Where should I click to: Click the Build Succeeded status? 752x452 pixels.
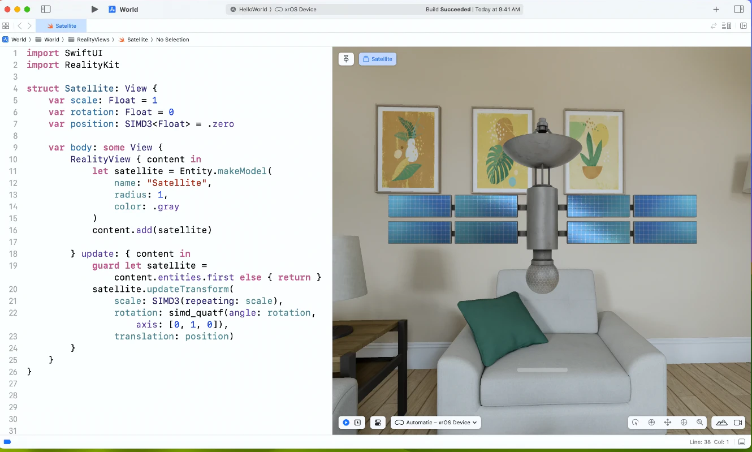point(472,10)
